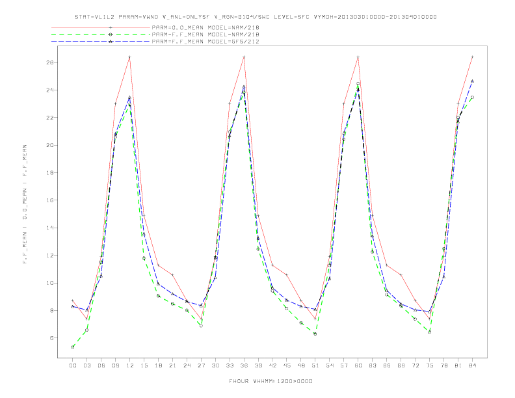
Task: Click the x-axis tick label 21
Action: tap(172, 365)
